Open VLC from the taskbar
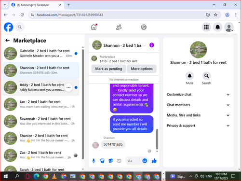The height and width of the screenshot is (181, 241). point(54,177)
